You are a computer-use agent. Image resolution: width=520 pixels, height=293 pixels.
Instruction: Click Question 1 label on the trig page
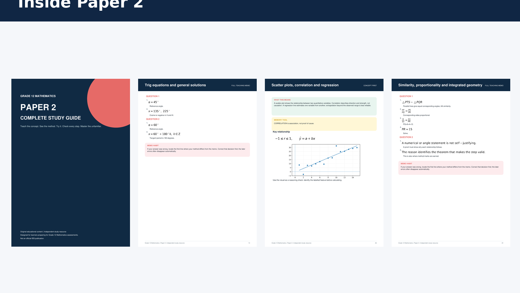pyautogui.click(x=152, y=96)
